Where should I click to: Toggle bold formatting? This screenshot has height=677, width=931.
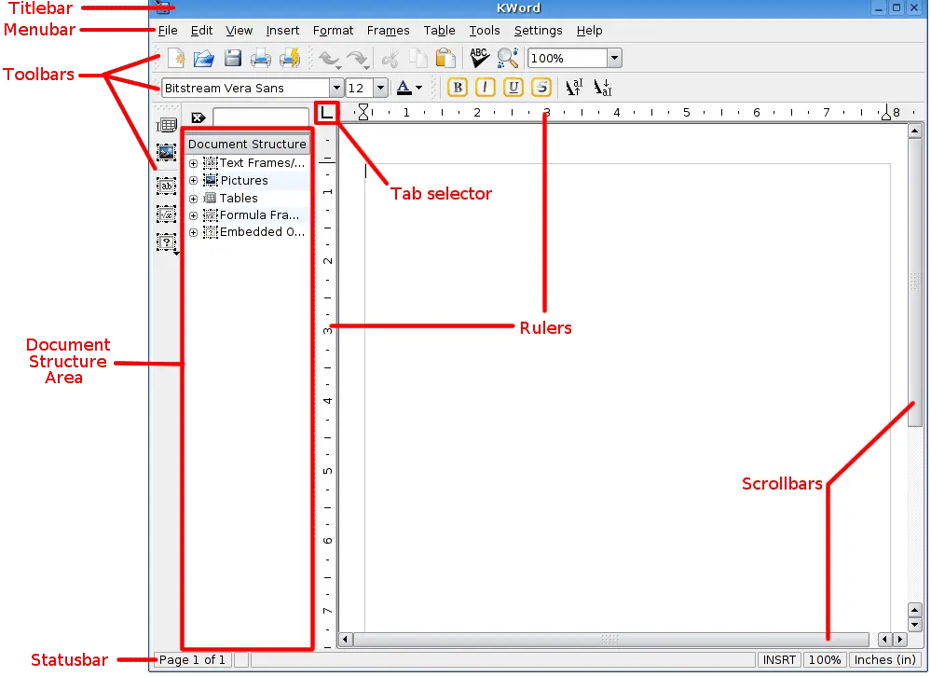click(458, 88)
